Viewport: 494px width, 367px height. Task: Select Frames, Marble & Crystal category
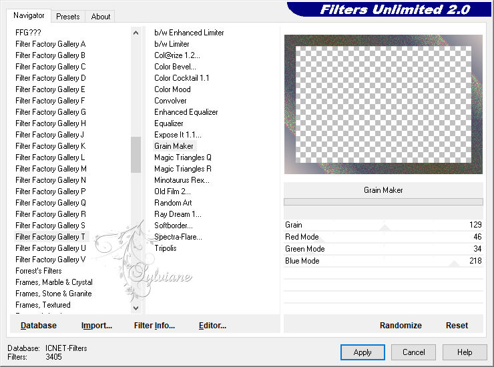(54, 282)
